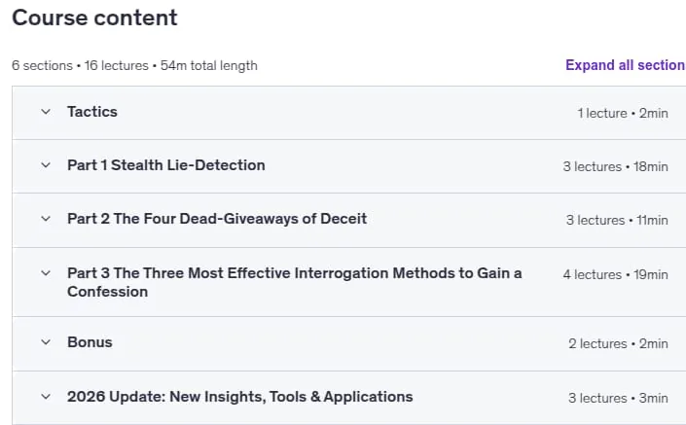The height and width of the screenshot is (425, 686).
Task: Click the '2 lectures • 2min' Bonus label
Action: [619, 343]
